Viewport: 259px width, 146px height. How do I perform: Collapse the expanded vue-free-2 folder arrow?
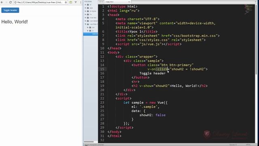[x=85, y=24]
